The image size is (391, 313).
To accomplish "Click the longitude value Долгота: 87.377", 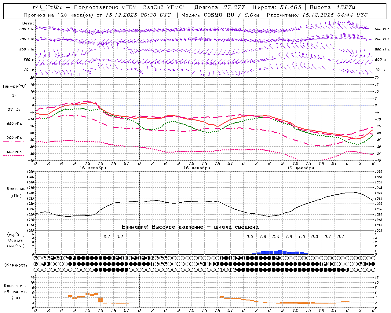I will click(x=219, y=7).
